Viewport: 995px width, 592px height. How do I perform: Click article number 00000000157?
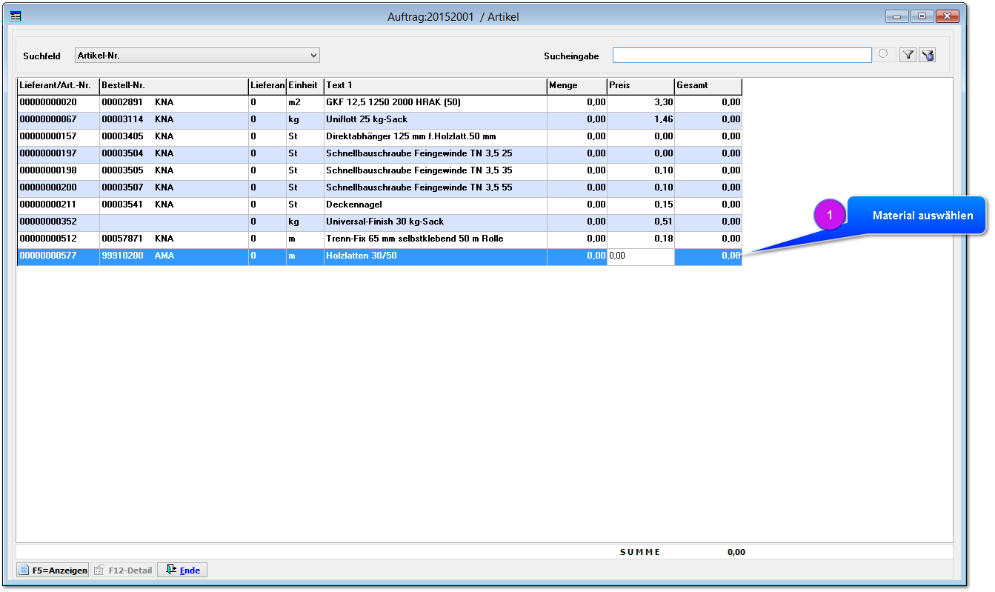tap(48, 136)
